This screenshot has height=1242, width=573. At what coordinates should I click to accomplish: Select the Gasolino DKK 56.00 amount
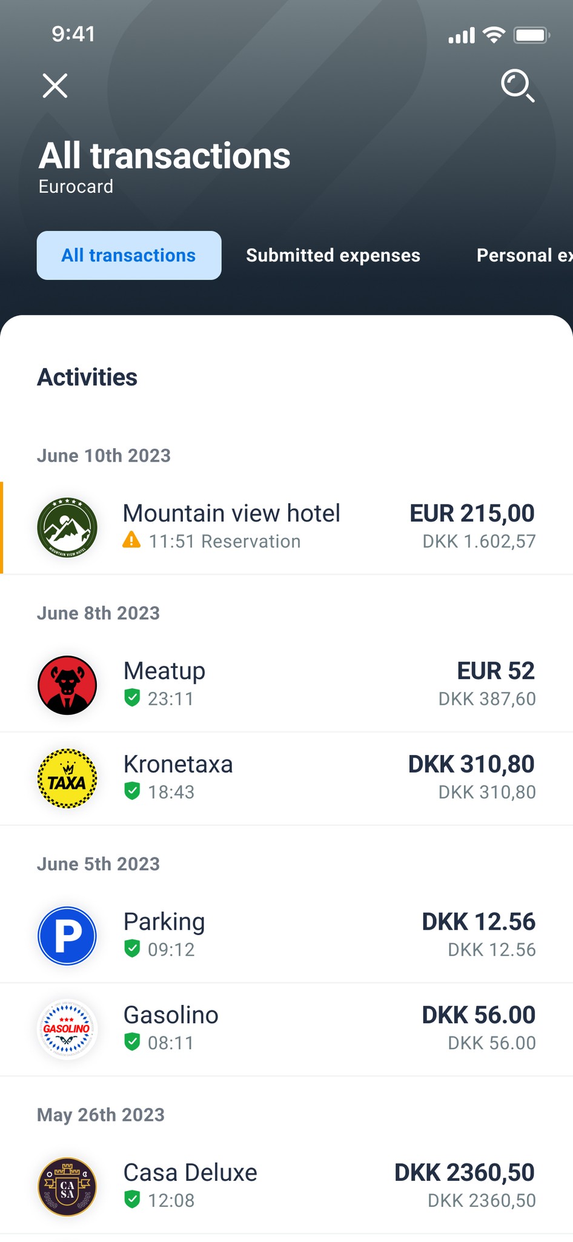click(x=479, y=1015)
